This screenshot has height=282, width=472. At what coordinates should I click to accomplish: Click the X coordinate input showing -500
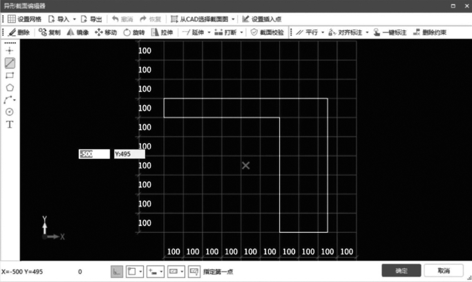point(94,154)
